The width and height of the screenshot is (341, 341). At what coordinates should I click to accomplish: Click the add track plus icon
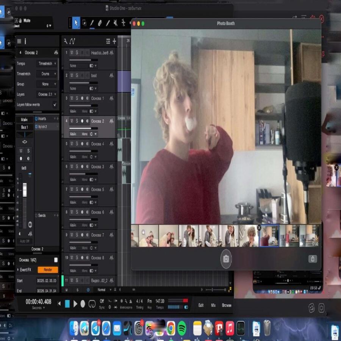[x=114, y=41]
